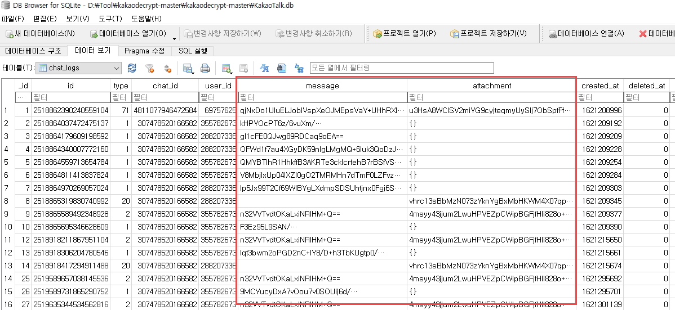Click the text formatting toolbar icon
The height and width of the screenshot is (310, 675).
point(264,68)
